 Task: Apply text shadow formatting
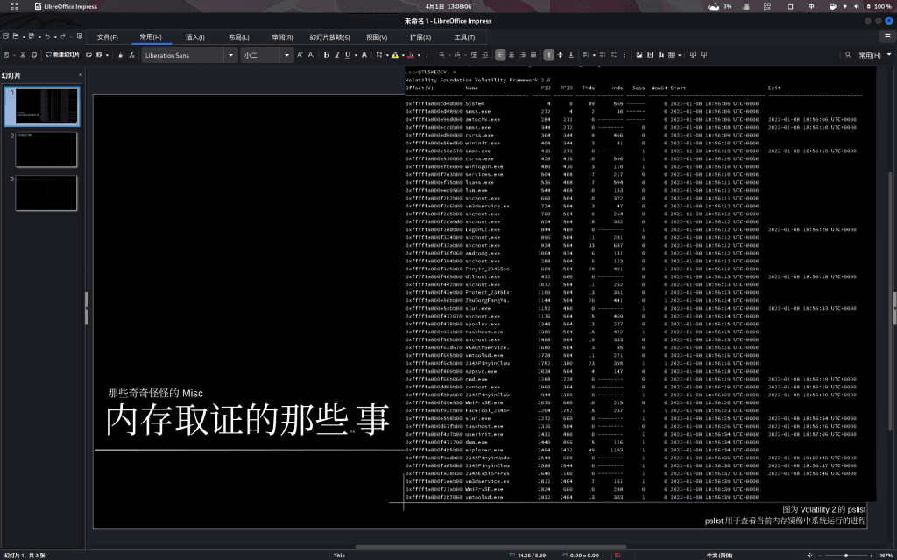click(x=364, y=55)
